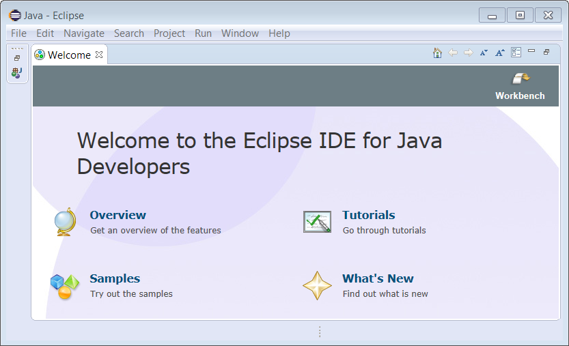The height and width of the screenshot is (346, 569).
Task: Click 'Try out the samples' text
Action: pyautogui.click(x=131, y=293)
